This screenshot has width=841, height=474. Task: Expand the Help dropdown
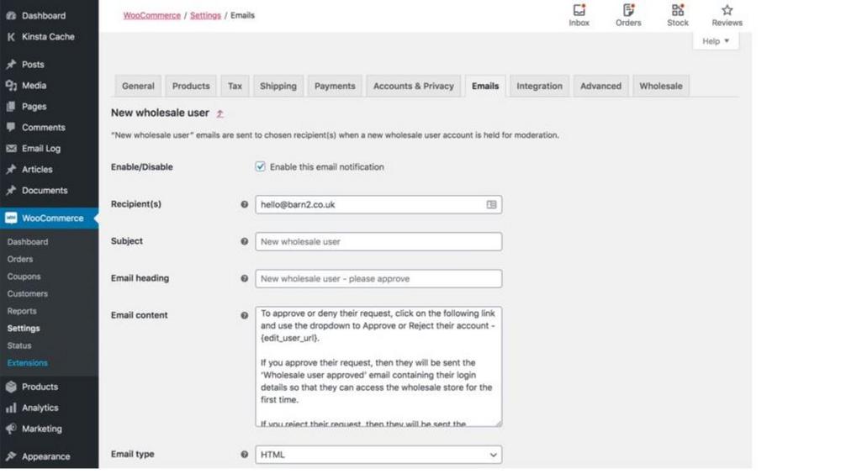point(716,41)
